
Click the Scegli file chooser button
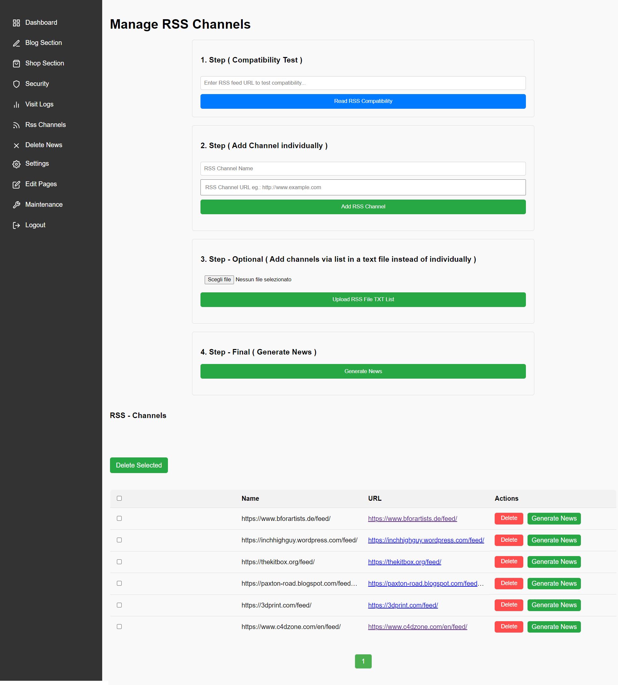pyautogui.click(x=219, y=279)
